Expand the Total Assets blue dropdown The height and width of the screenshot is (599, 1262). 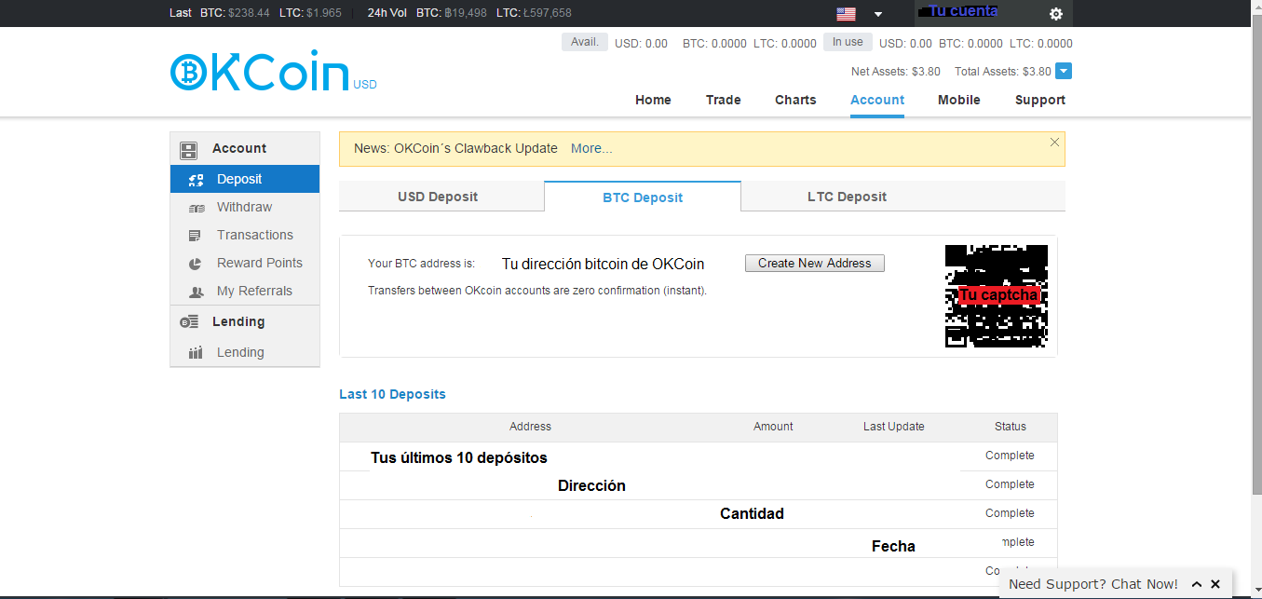coord(1064,71)
